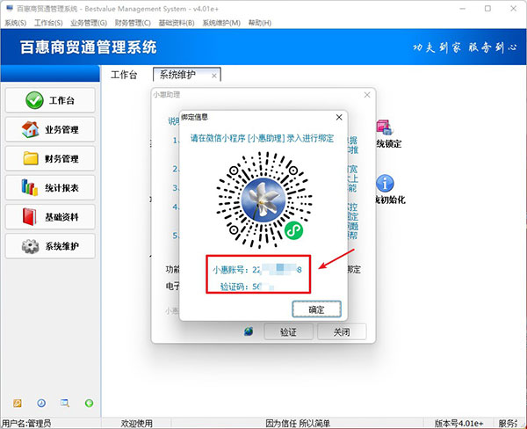The height and width of the screenshot is (429, 527).
Task: Click the 工作台 sidebar button
Action: (x=50, y=100)
